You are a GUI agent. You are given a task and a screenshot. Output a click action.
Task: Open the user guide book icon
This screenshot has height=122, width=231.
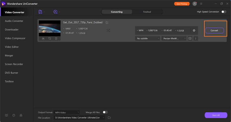[7, 115]
